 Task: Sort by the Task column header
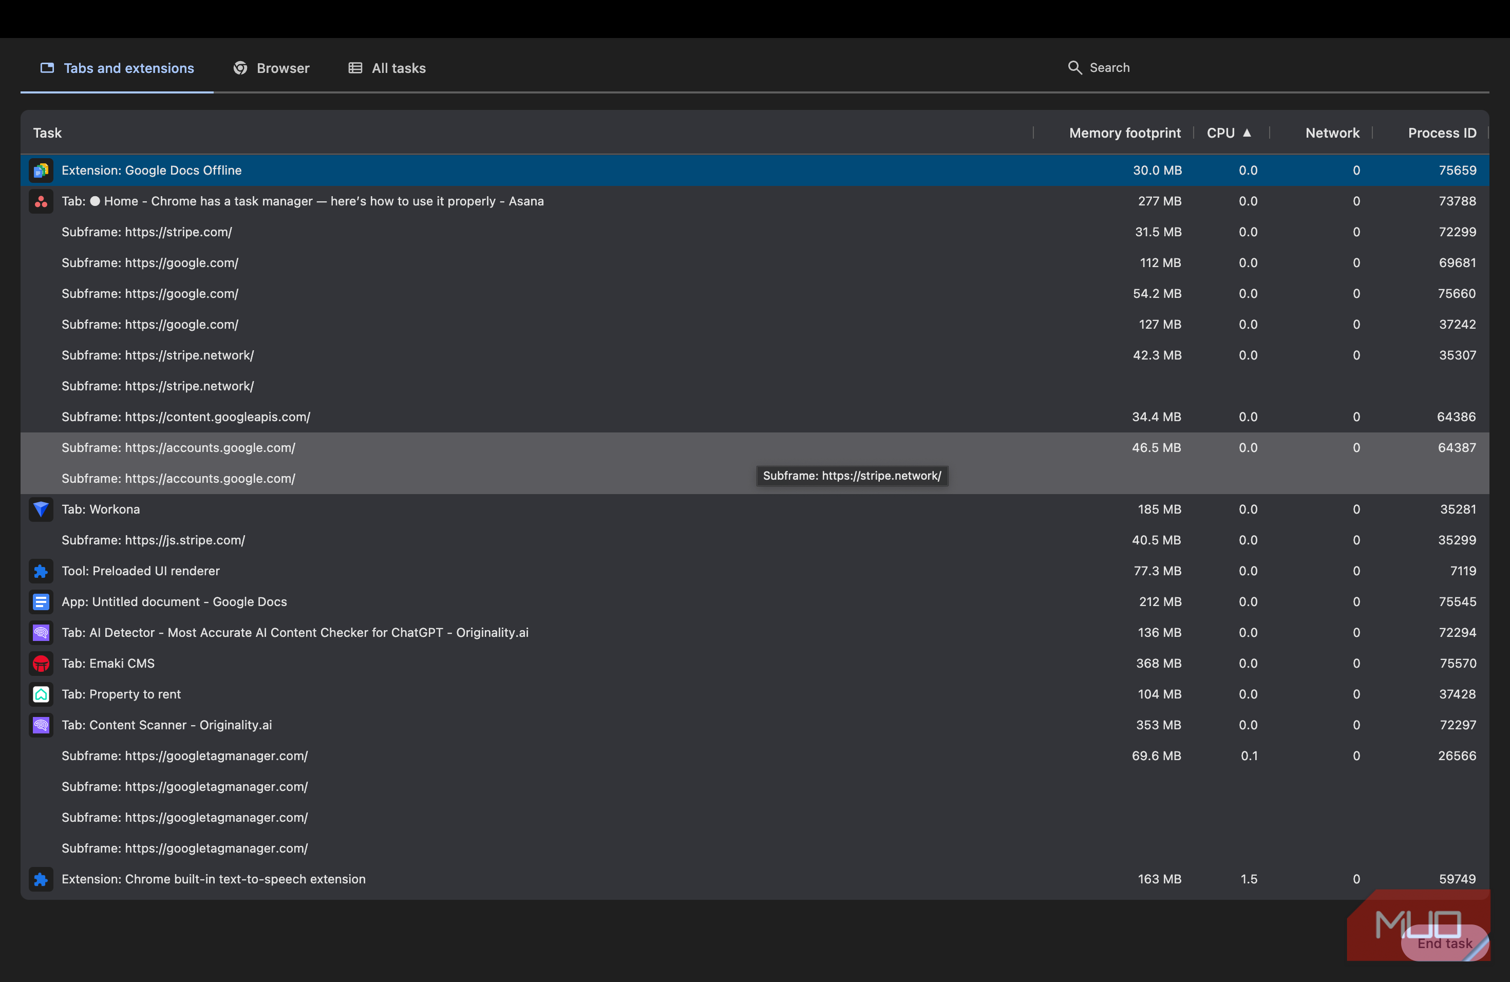click(x=48, y=133)
